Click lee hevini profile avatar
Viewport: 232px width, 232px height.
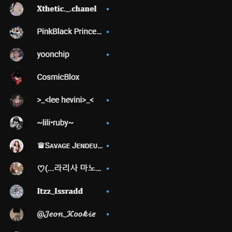[x=17, y=100]
